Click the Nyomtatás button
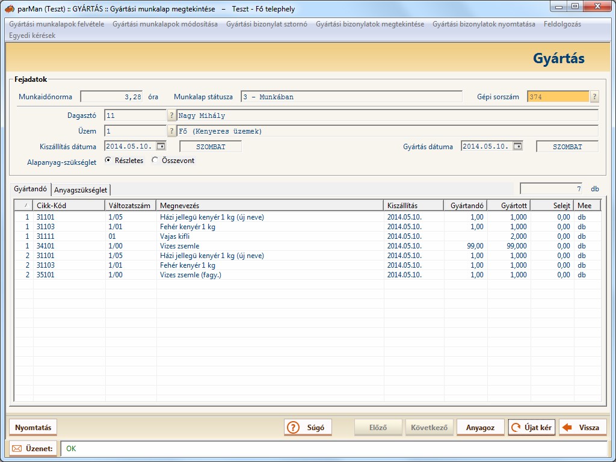 (33, 428)
